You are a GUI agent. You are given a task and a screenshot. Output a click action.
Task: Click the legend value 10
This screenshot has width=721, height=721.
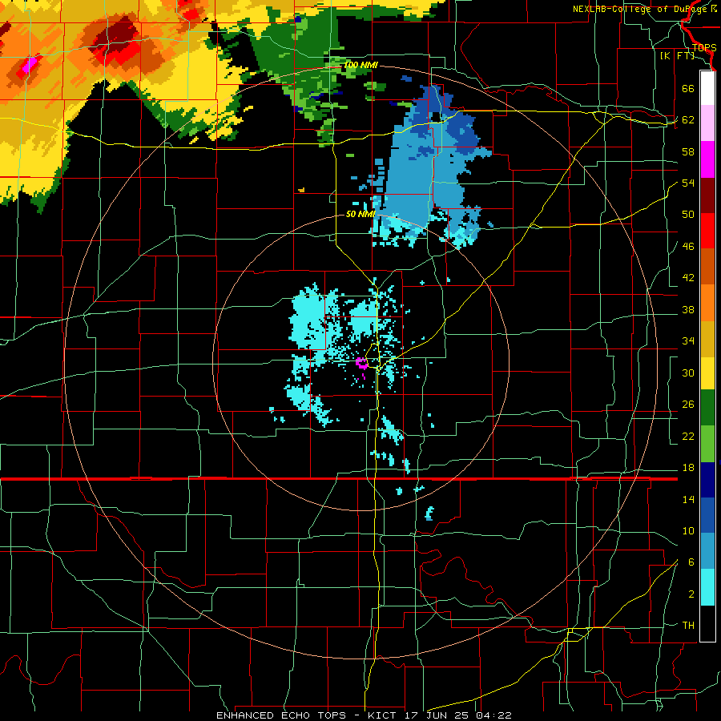click(x=688, y=531)
